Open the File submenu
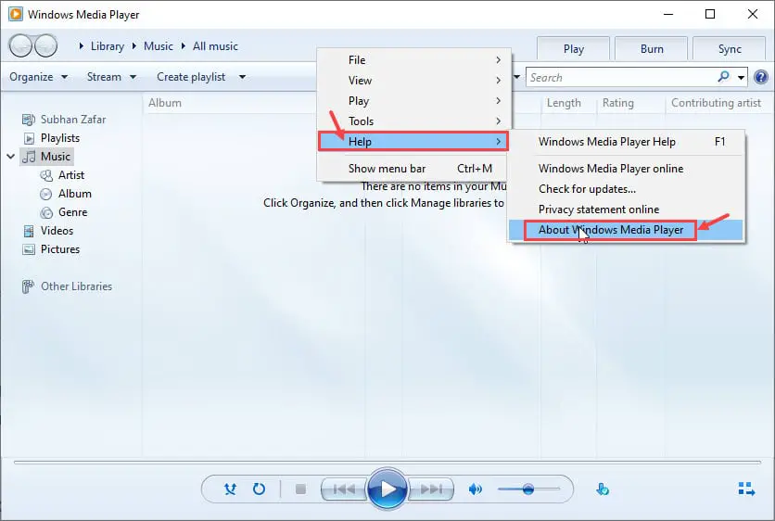Viewport: 775px width, 521px height. pyautogui.click(x=413, y=60)
